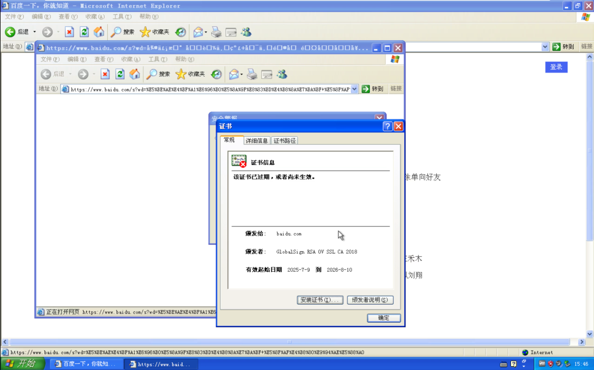Open 工具 menu in inner IE window
594x370 pixels.
(x=158, y=59)
